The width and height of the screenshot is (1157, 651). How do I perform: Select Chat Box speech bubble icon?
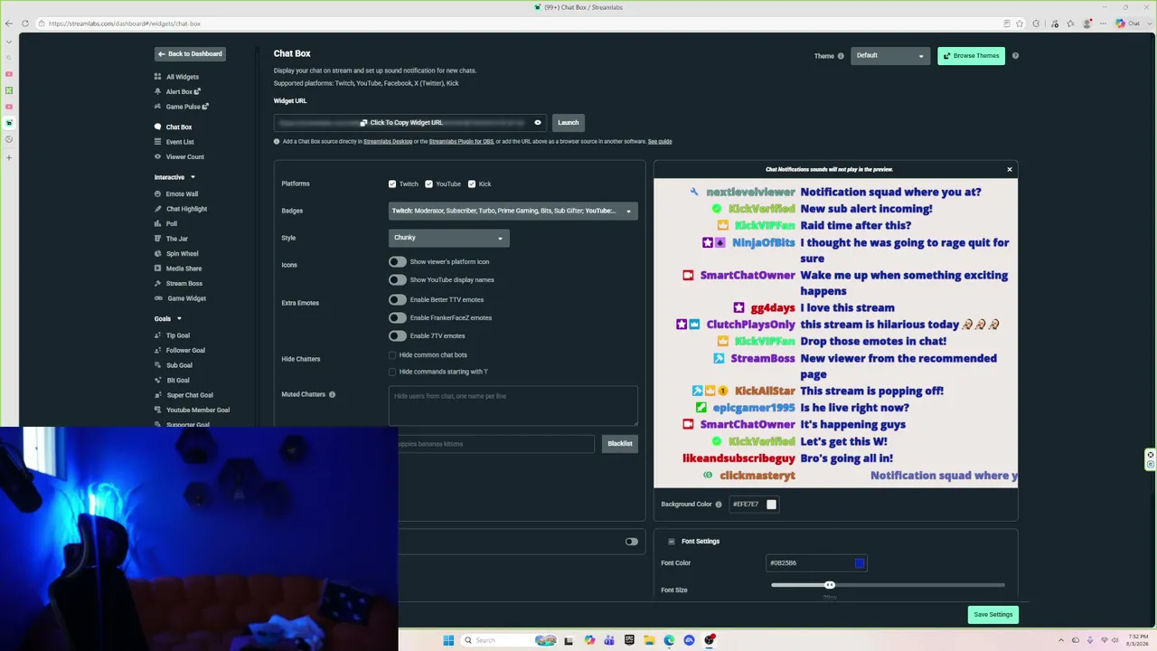(x=157, y=127)
